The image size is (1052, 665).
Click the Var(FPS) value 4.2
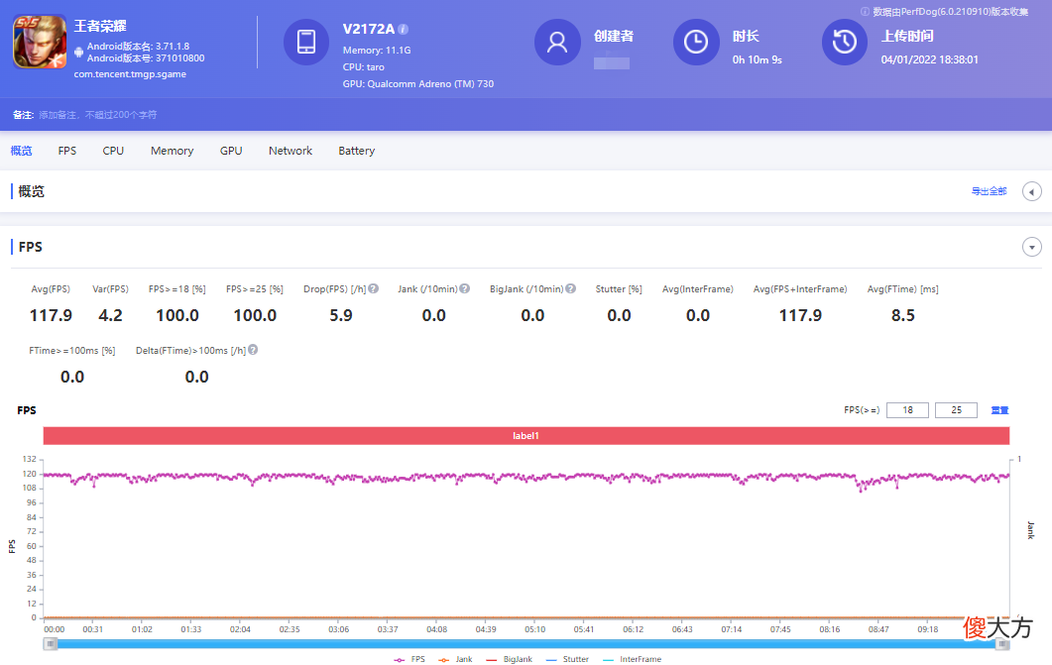pos(111,316)
